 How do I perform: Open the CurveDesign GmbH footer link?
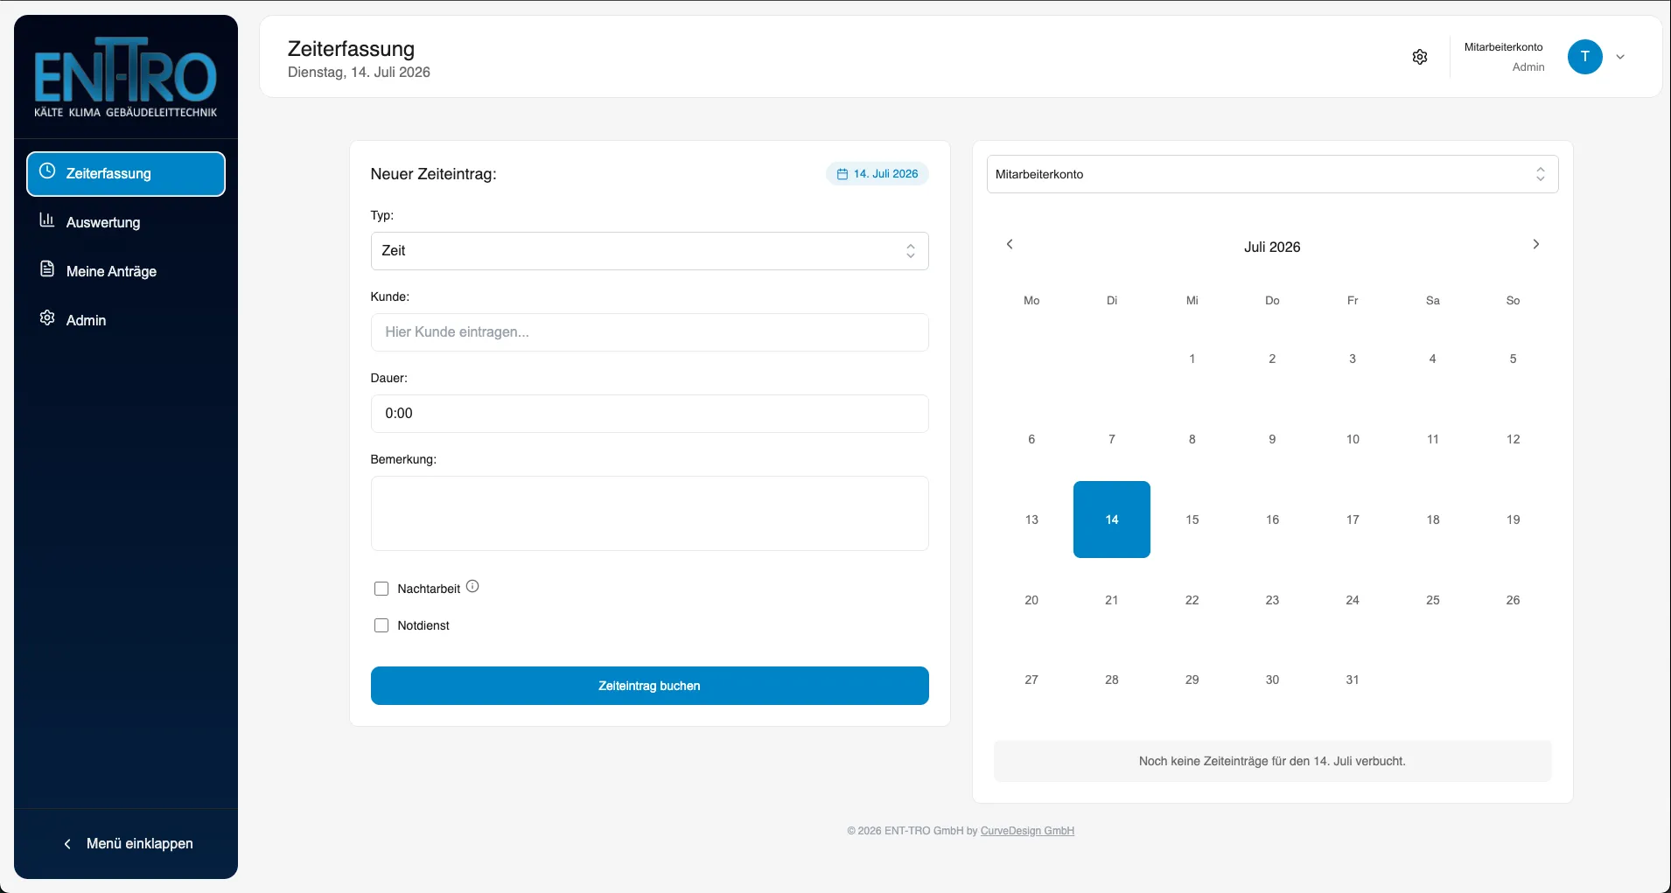click(1027, 831)
